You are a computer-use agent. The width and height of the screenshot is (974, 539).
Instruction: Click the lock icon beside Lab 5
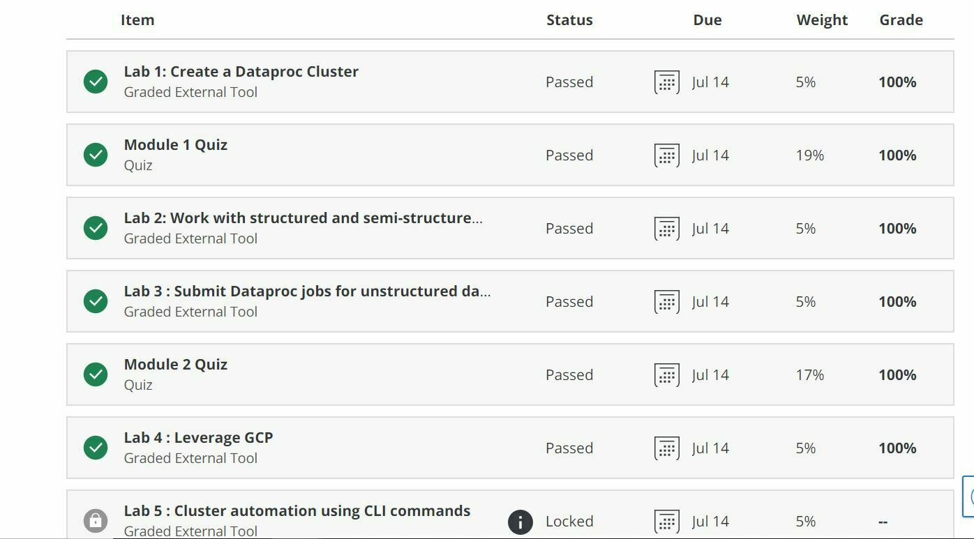(x=96, y=521)
